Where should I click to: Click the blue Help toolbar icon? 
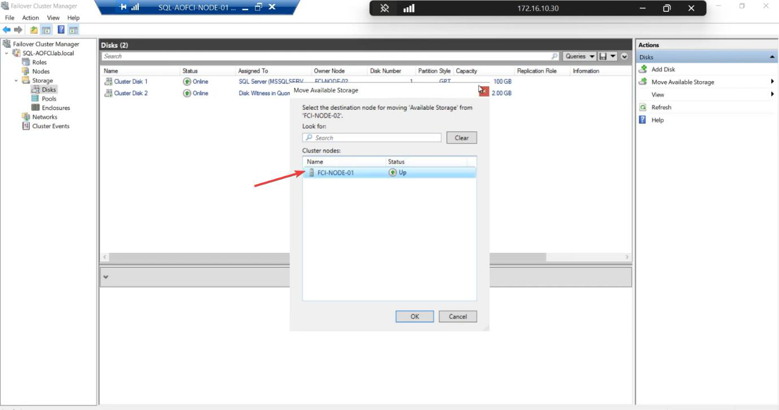(61, 30)
